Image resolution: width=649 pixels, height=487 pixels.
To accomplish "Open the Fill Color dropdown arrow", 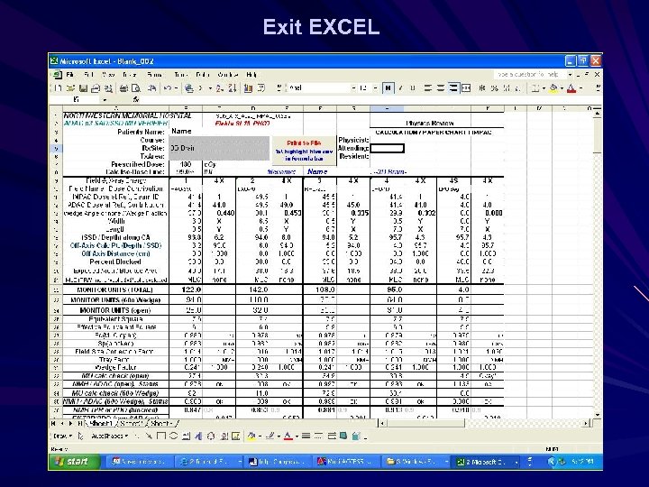I will pos(562,88).
